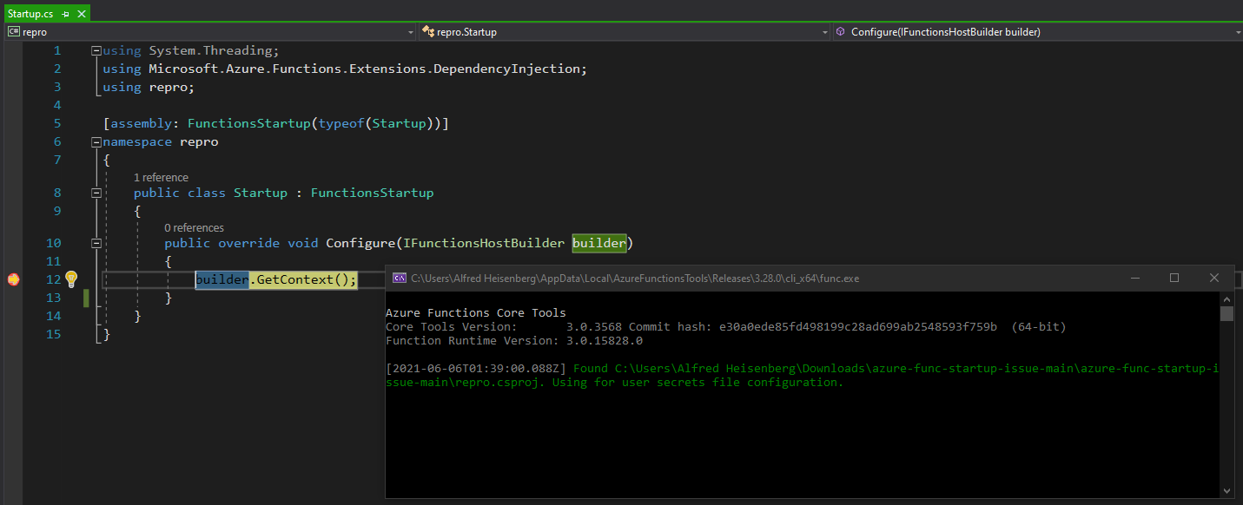Click 'using repro;' on line 3
The height and width of the screenshot is (505, 1243).
coord(149,87)
